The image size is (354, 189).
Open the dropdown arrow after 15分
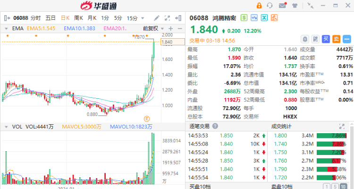click(x=143, y=18)
